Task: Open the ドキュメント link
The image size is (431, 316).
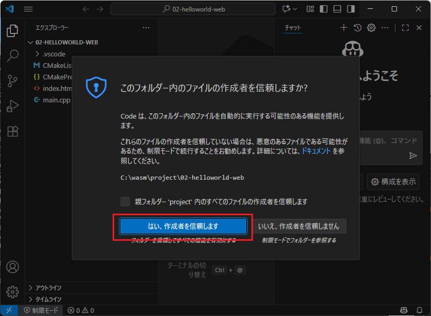Action: [316, 151]
